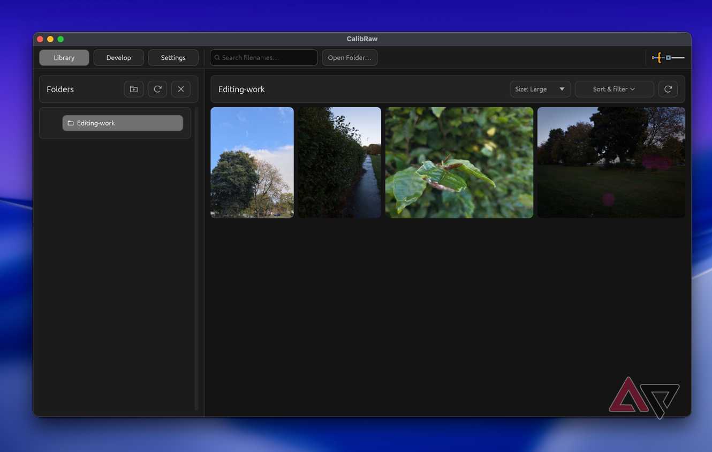Click the Search Filenames input field
The width and height of the screenshot is (712, 452).
[x=264, y=58]
